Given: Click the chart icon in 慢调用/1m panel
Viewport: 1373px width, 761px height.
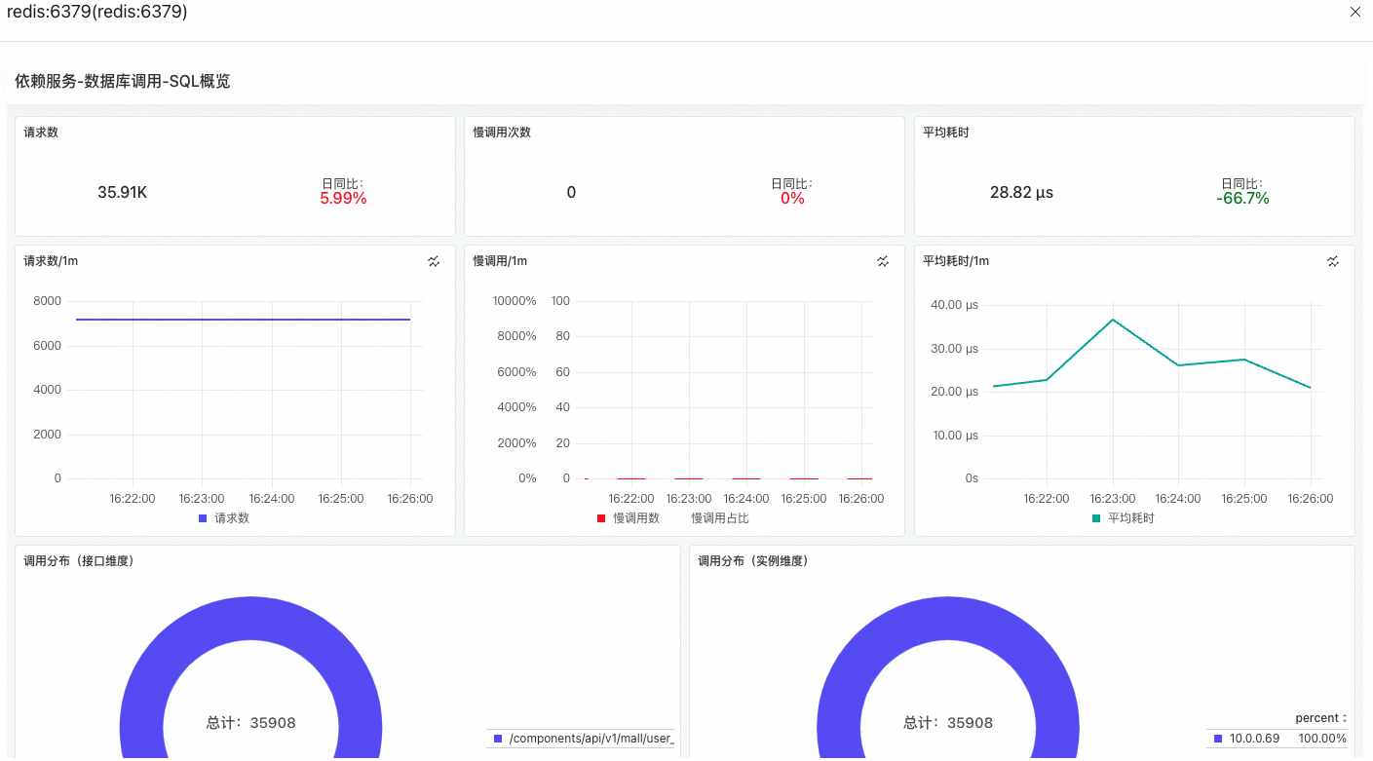Looking at the screenshot, I should pos(883,261).
